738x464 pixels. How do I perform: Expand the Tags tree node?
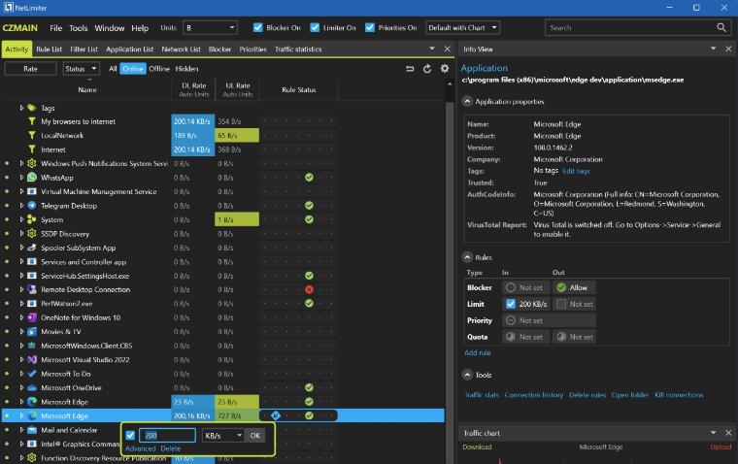[x=21, y=108]
